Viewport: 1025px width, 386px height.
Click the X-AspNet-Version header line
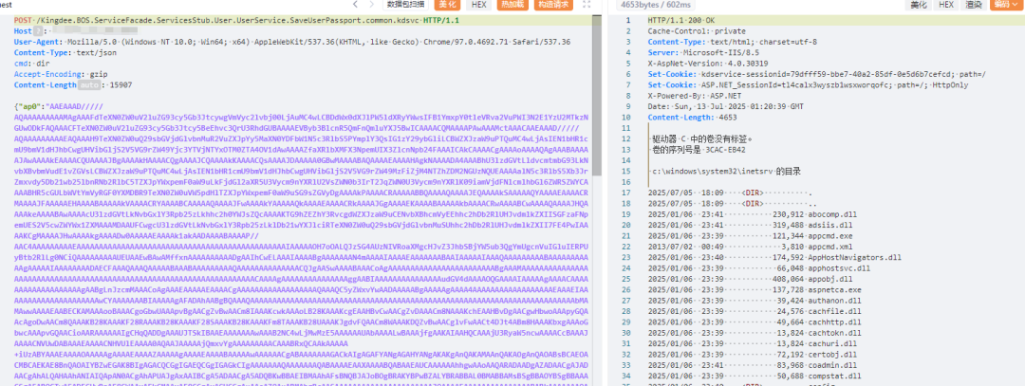[x=709, y=64]
